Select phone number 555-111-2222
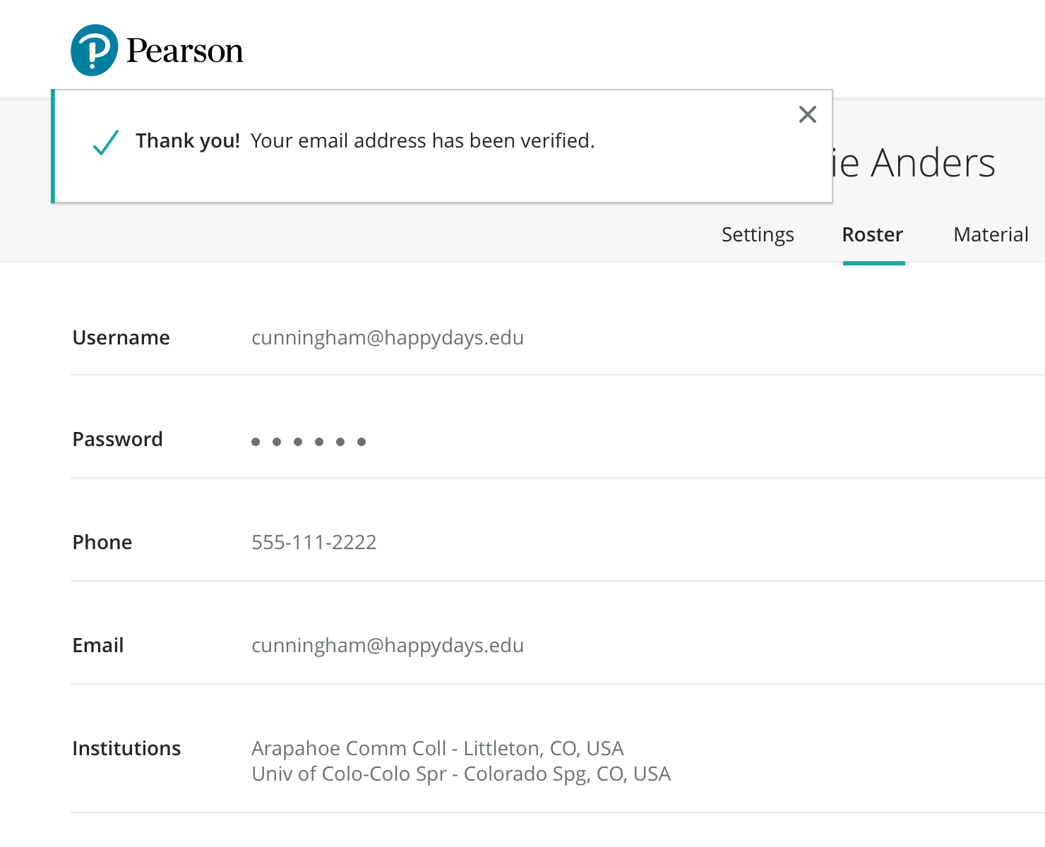1045x847 pixels. click(x=313, y=542)
